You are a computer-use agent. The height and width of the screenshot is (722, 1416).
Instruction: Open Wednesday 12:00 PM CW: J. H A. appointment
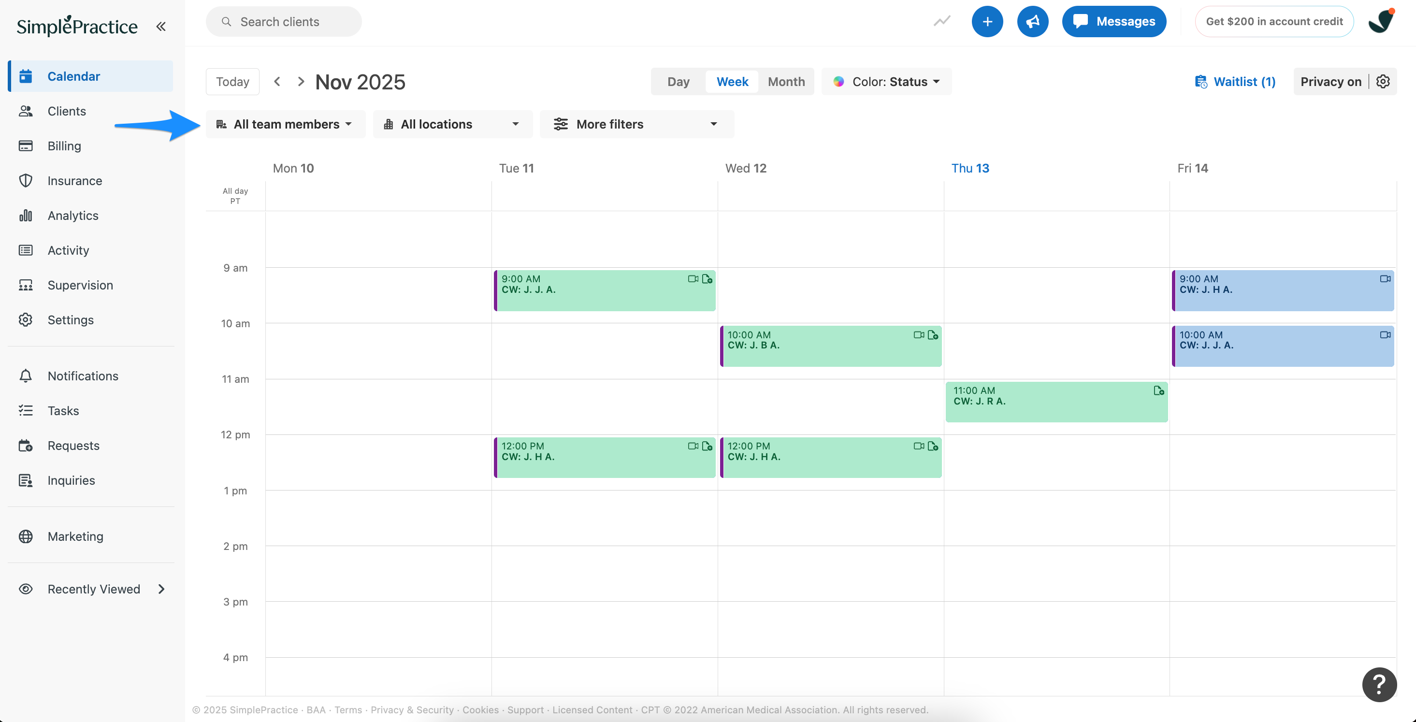[831, 458]
